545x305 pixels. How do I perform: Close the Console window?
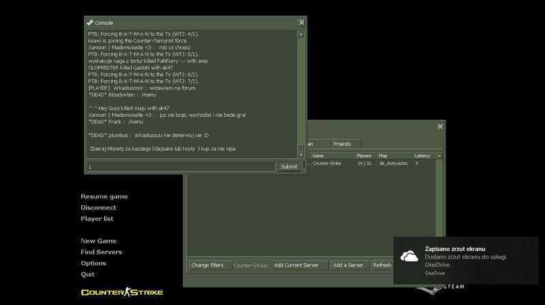pos(301,22)
